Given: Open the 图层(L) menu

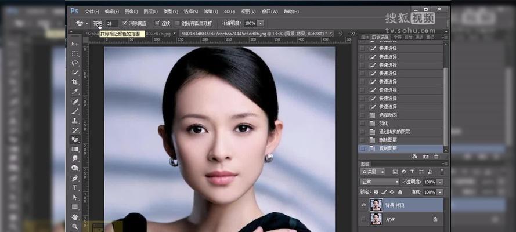Looking at the screenshot, I should [x=151, y=12].
